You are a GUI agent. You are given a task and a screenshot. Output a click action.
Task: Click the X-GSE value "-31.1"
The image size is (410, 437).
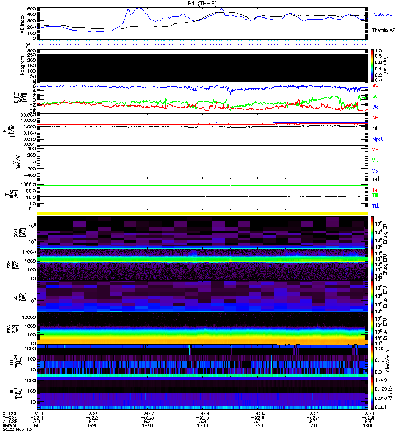tap(37, 414)
